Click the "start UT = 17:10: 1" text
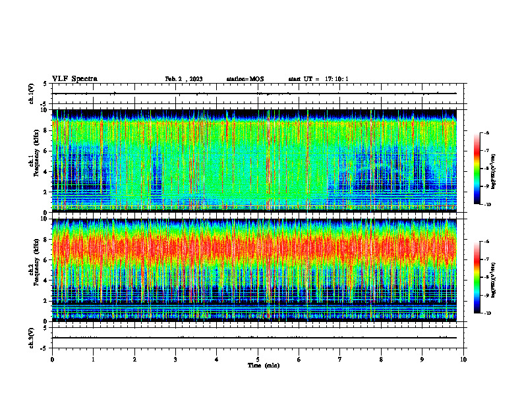The width and height of the screenshot is (522, 403). click(x=318, y=79)
